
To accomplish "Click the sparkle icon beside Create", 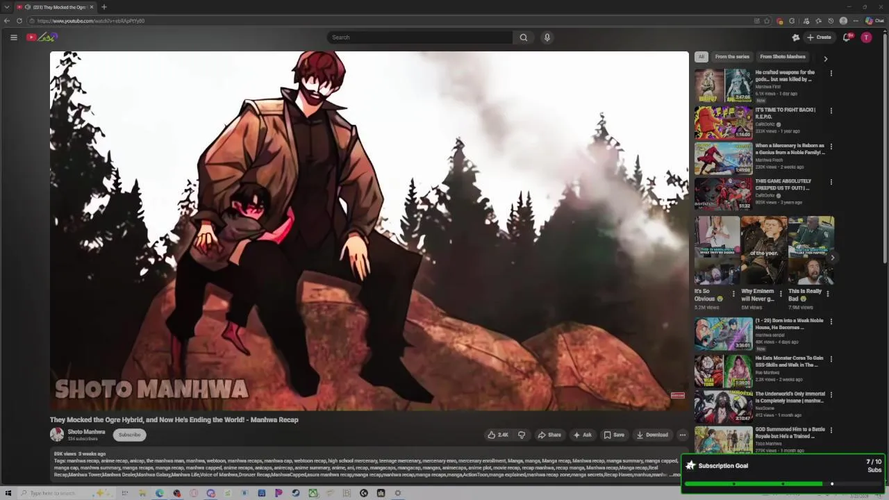I will coord(795,37).
